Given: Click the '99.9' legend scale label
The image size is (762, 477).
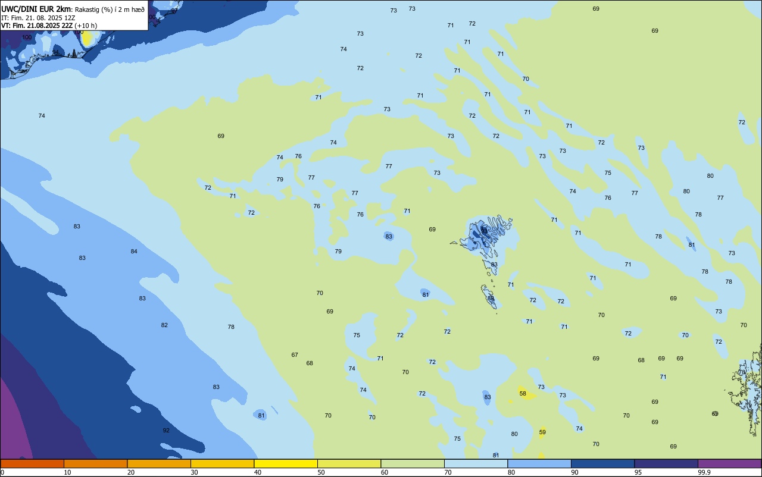Looking at the screenshot, I should tap(704, 472).
